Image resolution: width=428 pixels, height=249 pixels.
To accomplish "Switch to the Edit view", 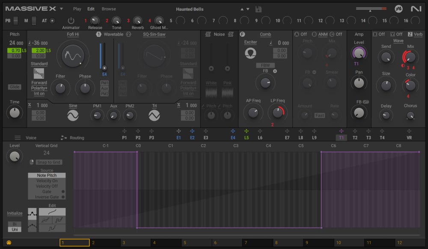I will point(91,9).
